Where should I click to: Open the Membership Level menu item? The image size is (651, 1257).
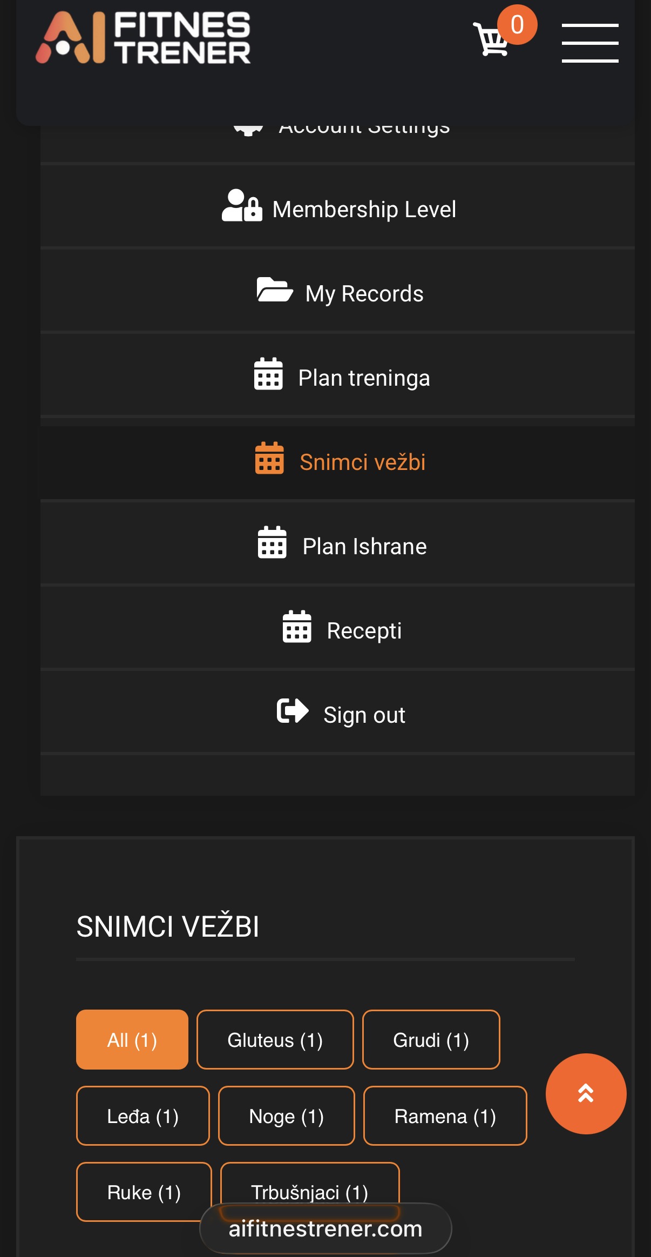pos(340,209)
